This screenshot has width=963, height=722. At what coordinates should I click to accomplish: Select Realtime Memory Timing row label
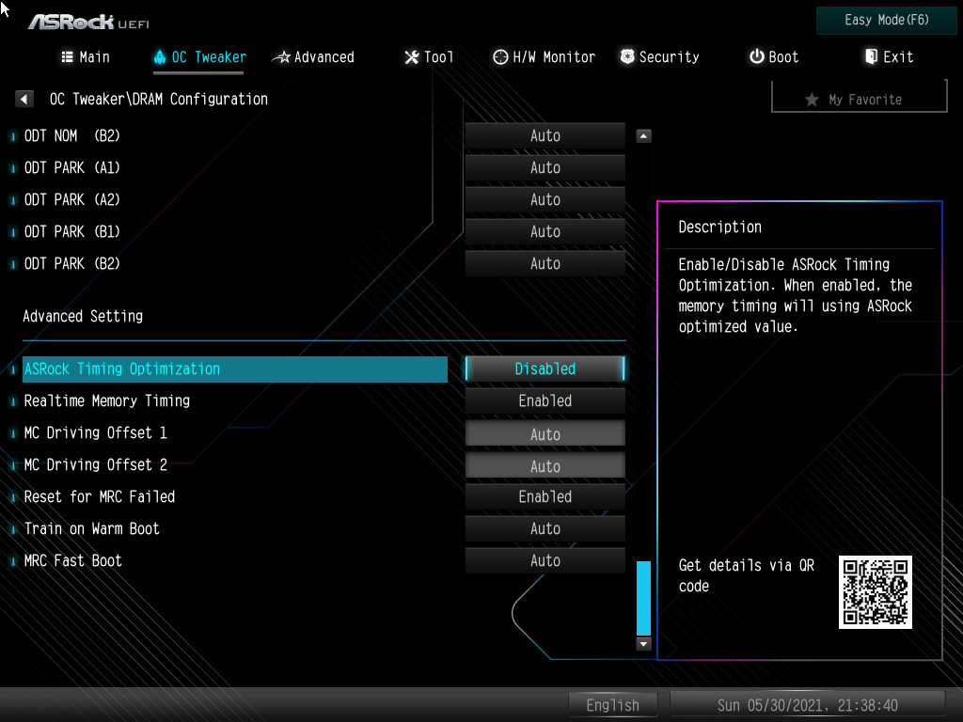point(107,400)
